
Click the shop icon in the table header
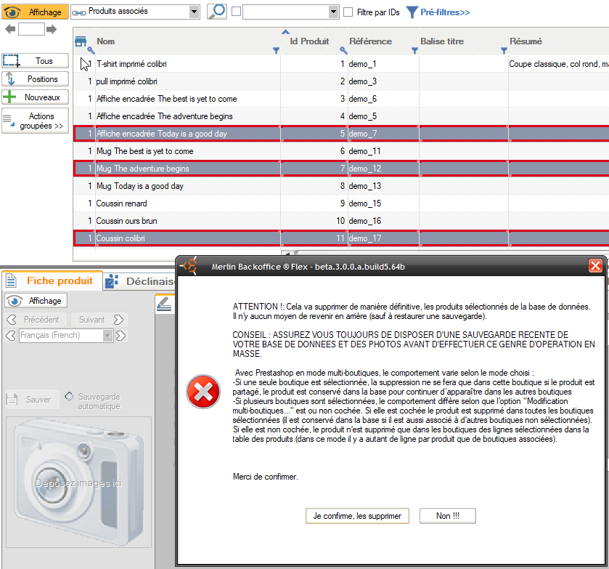(81, 41)
